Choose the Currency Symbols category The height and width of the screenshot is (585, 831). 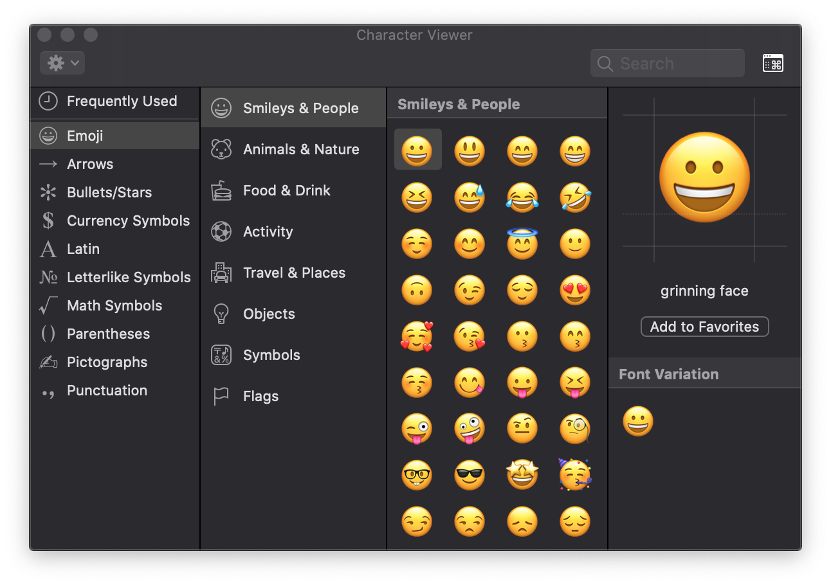[x=128, y=221]
